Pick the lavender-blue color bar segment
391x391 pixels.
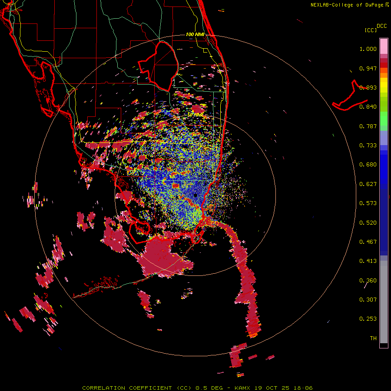coord(384,138)
